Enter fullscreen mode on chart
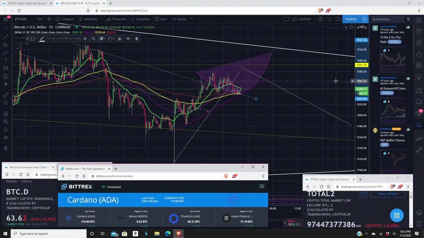Screen dimensions: 424x238 click(329, 19)
